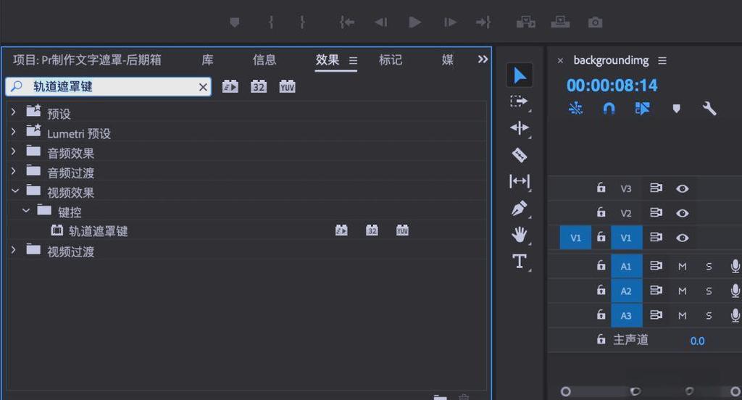Step back one frame
The width and height of the screenshot is (742, 400).
[381, 22]
